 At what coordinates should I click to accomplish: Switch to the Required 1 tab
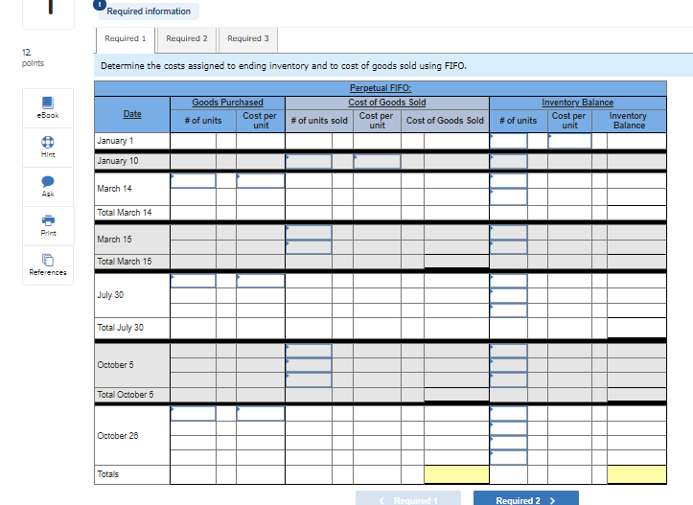(125, 39)
